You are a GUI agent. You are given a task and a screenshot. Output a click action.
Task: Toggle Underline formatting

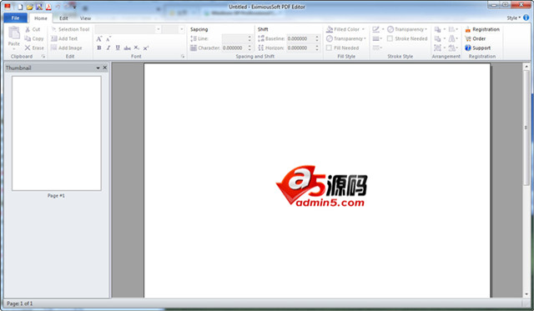point(118,48)
